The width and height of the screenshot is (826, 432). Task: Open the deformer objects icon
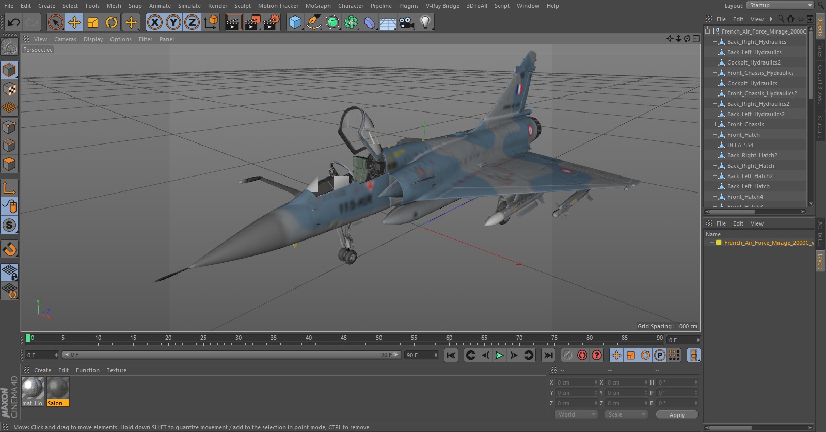click(370, 22)
